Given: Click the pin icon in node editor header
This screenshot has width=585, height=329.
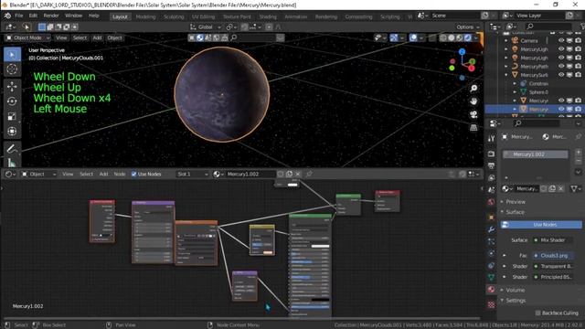Looking at the screenshot, I should coord(309,174).
